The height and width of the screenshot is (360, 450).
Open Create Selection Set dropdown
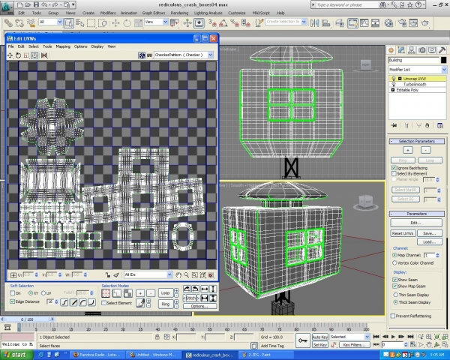286,22
